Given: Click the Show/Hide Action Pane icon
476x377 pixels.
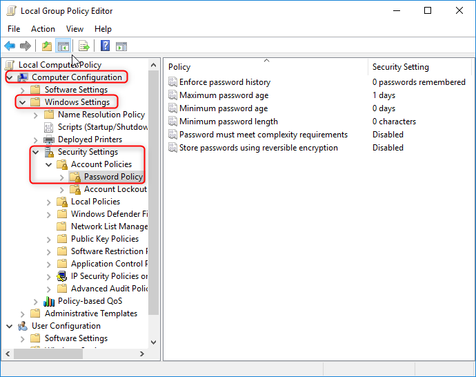Looking at the screenshot, I should [x=121, y=46].
